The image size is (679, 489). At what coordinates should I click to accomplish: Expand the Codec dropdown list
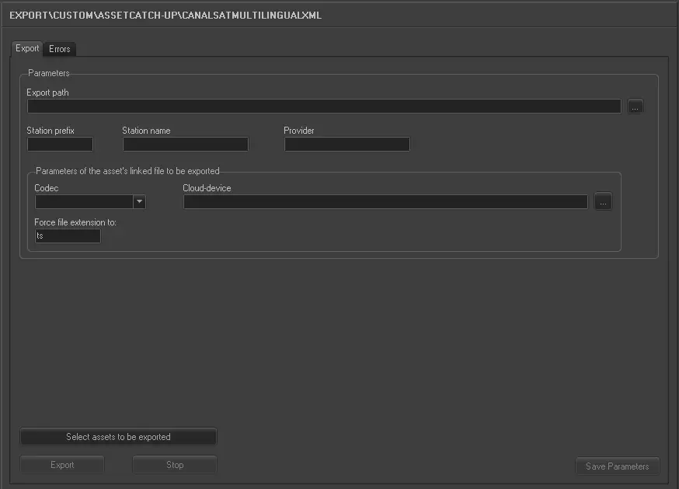(139, 202)
